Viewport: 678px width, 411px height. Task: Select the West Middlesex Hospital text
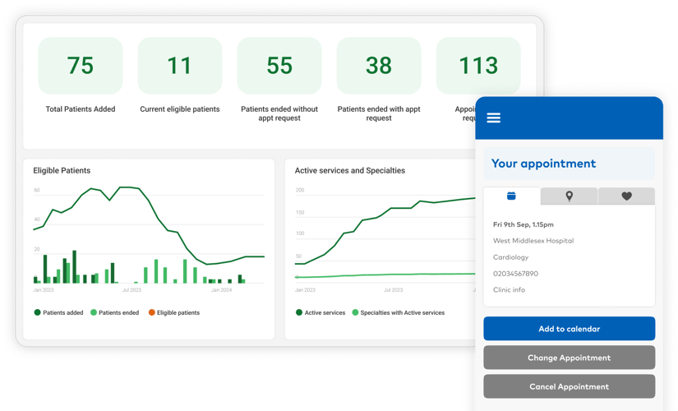point(533,241)
